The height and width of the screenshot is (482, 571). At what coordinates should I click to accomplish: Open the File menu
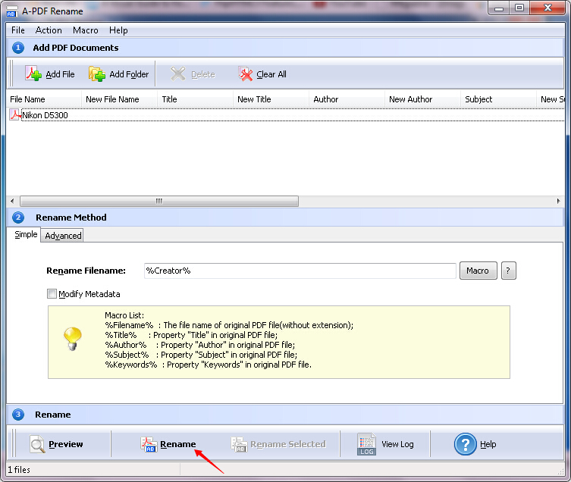[x=18, y=30]
